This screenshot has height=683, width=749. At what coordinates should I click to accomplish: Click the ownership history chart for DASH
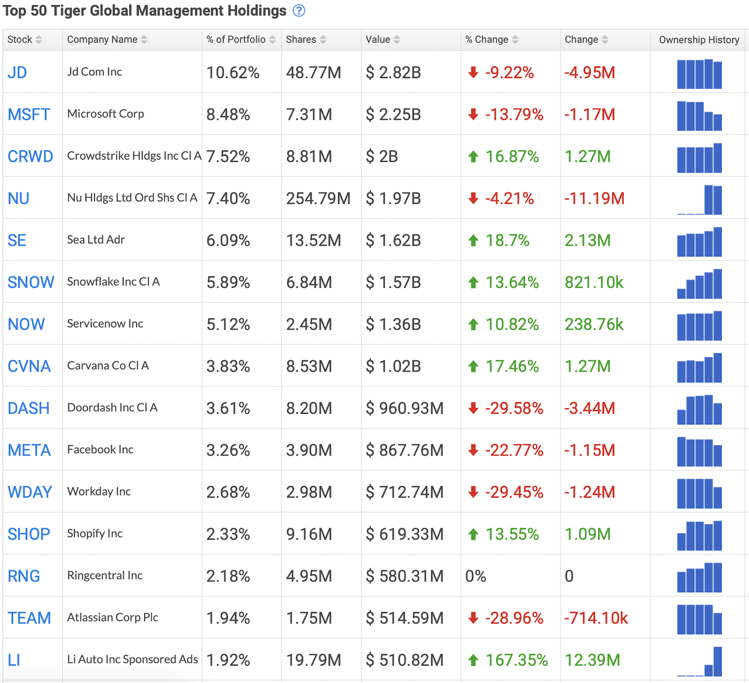[699, 410]
